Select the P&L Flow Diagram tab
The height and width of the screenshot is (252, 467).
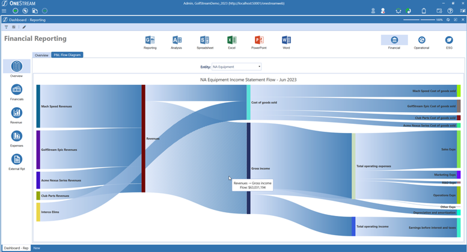[x=67, y=55]
